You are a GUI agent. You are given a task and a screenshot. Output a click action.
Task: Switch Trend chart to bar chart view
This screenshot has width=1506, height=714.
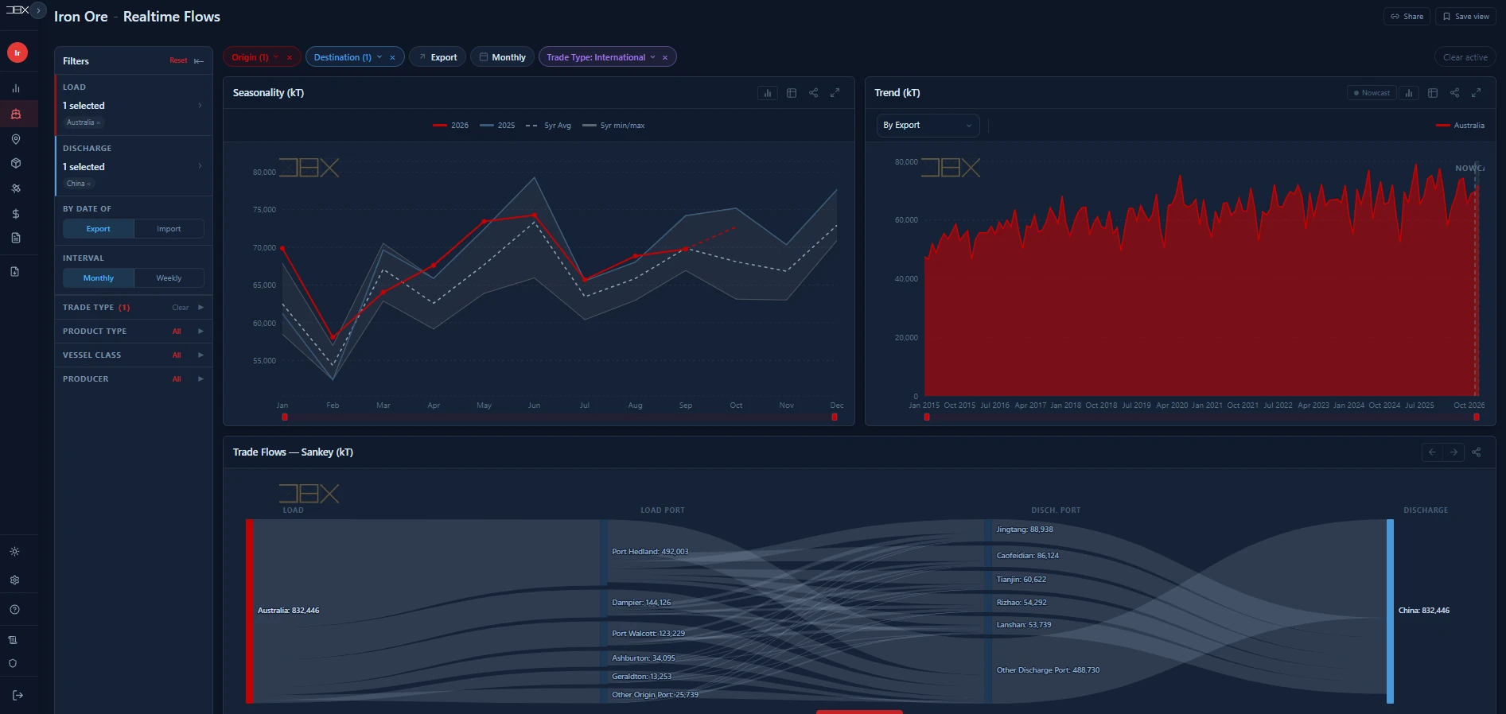1409,93
